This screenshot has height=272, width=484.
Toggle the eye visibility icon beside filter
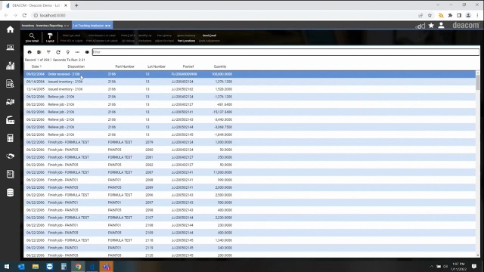pyautogui.click(x=87, y=52)
